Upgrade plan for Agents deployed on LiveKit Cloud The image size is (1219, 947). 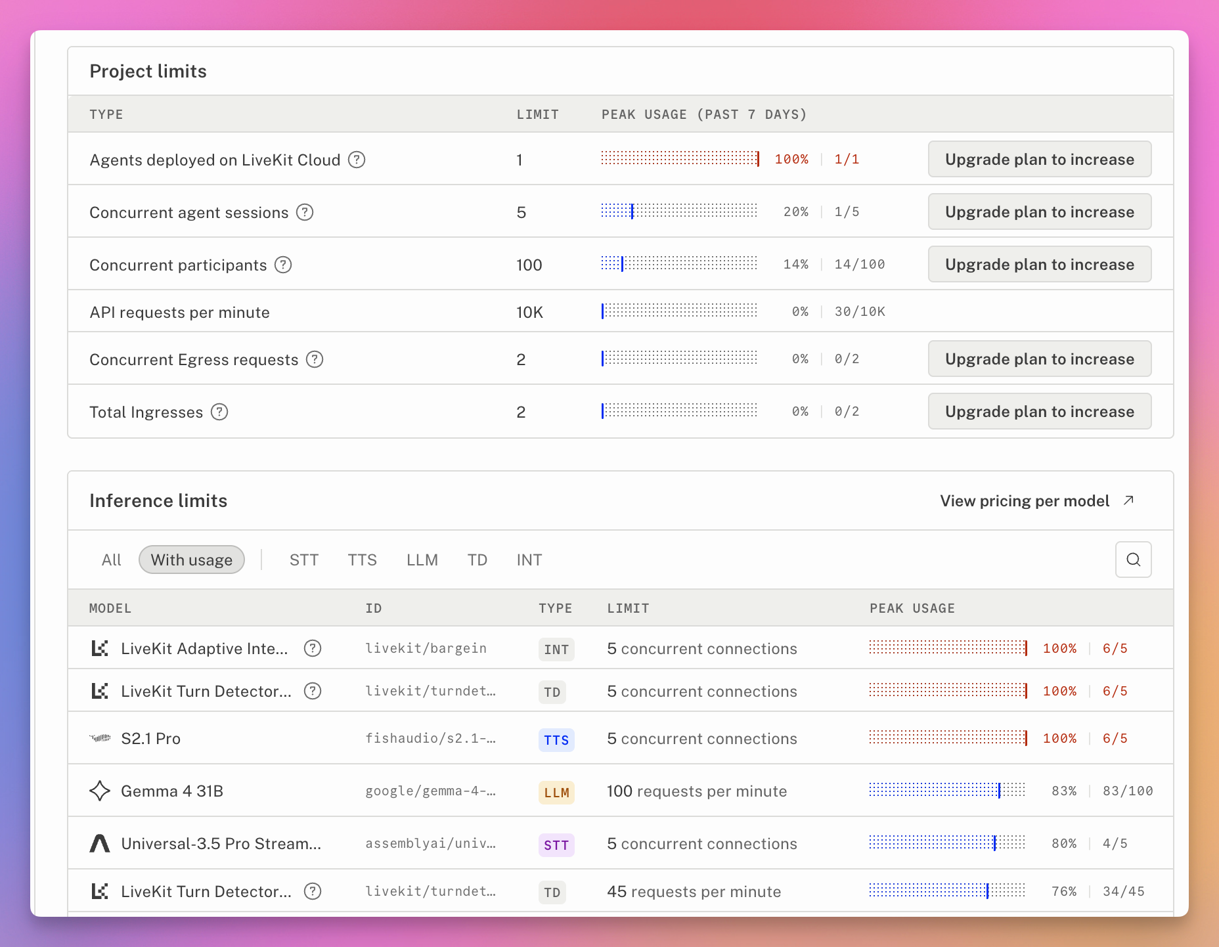[x=1040, y=159]
